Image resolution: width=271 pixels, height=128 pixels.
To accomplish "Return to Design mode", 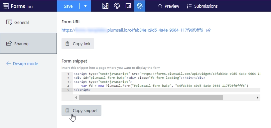I will (x=22, y=64).
